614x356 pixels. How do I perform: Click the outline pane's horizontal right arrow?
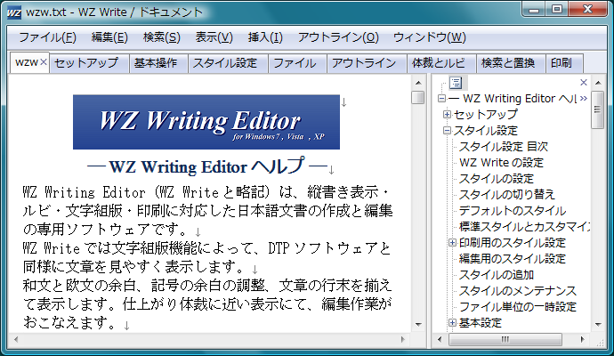(583, 339)
